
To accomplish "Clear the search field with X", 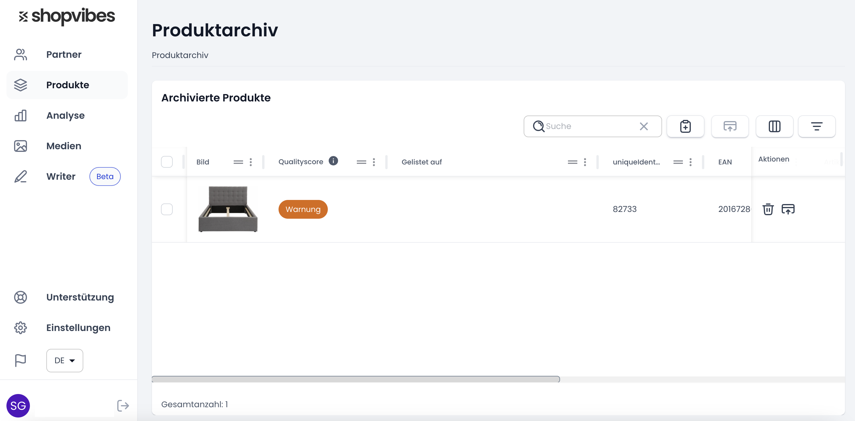I will pos(644,126).
